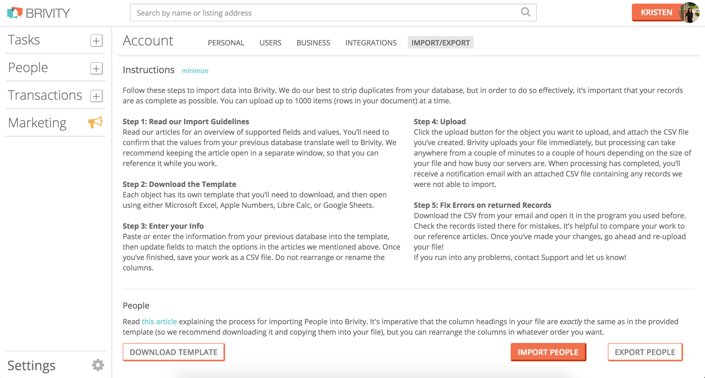705x378 pixels.
Task: Click the Marketing megaphone icon
Action: (95, 122)
